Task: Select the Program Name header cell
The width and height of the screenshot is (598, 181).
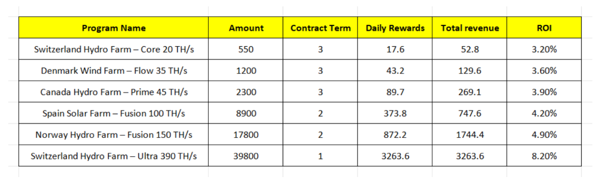Action: coord(114,28)
